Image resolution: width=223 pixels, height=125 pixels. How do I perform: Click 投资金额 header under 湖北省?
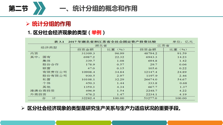tap(86, 50)
